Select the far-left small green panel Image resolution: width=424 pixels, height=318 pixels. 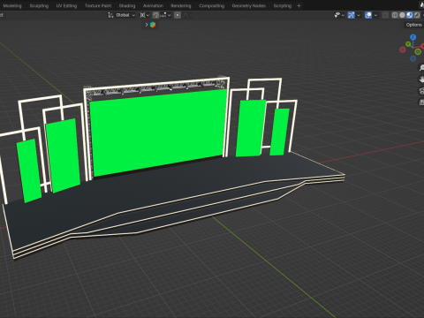tap(28, 170)
